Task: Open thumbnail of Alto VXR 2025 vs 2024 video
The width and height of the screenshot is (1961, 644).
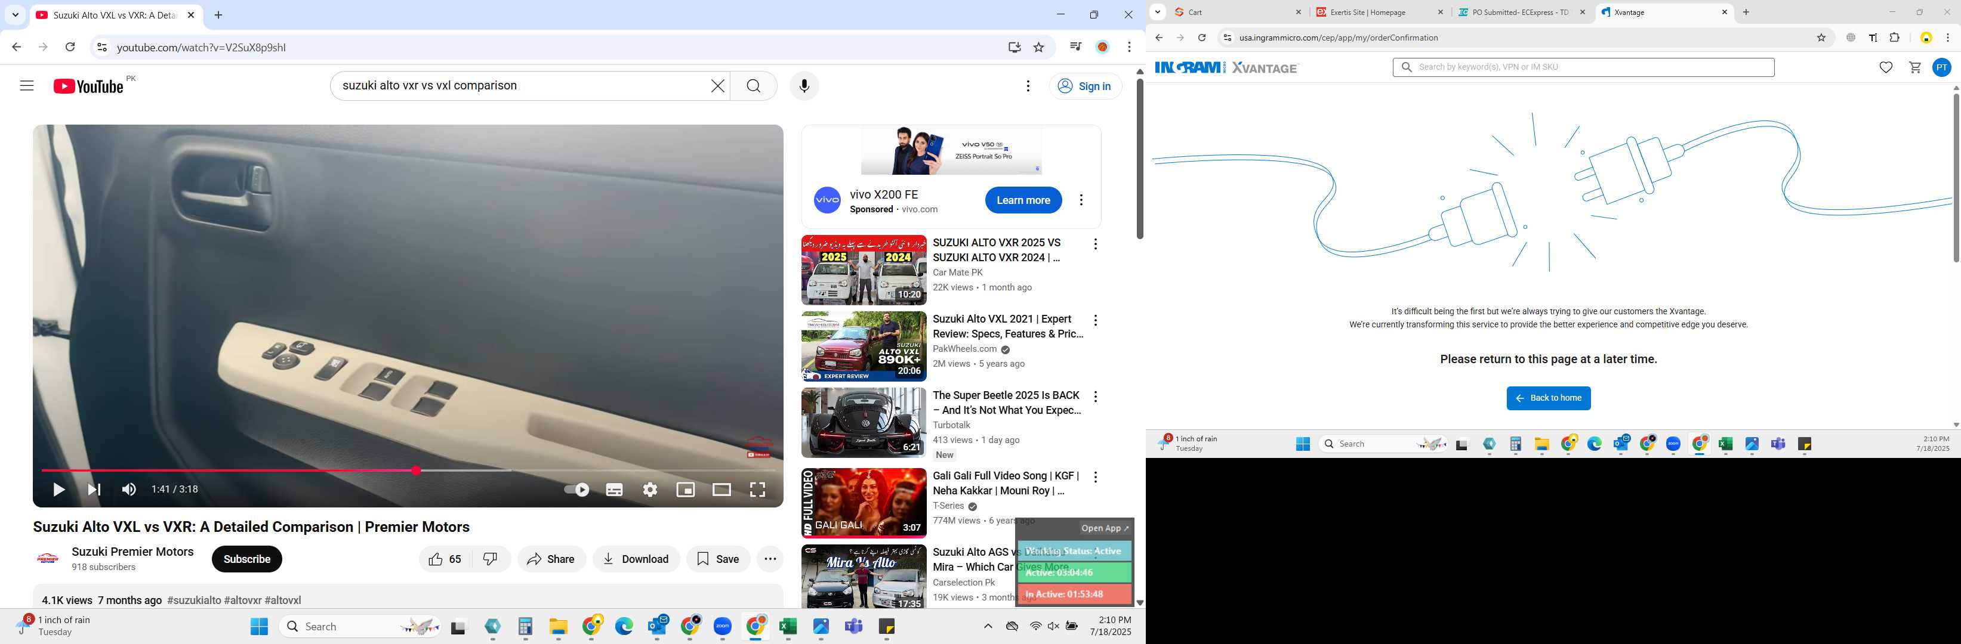Action: (864, 270)
